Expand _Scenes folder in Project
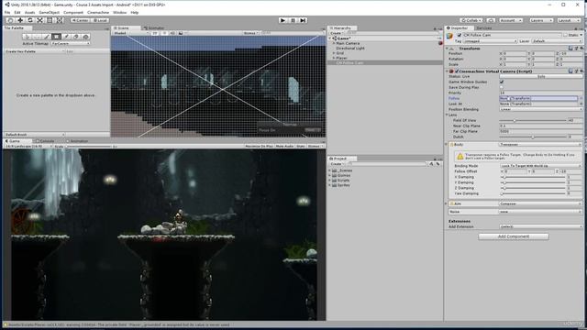This screenshot has height=330, width=587. pos(330,170)
